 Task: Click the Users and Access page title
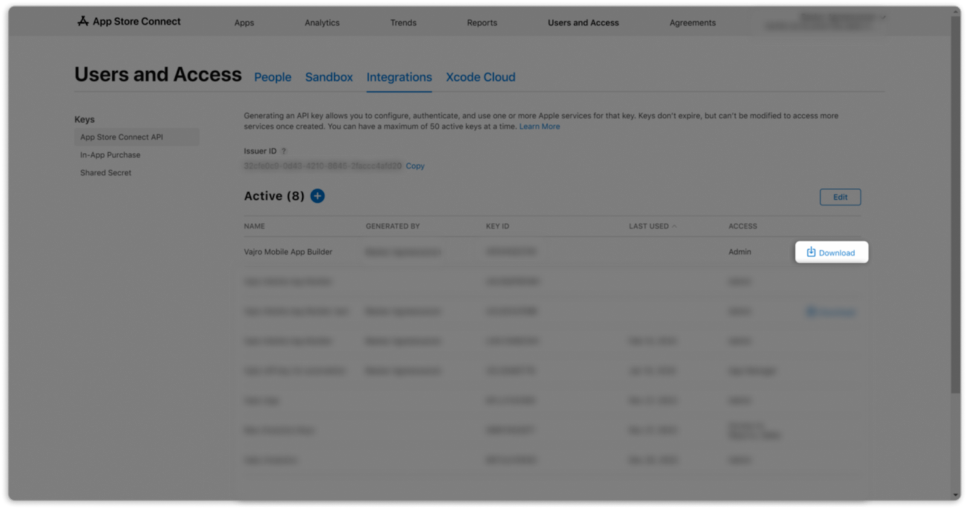158,74
